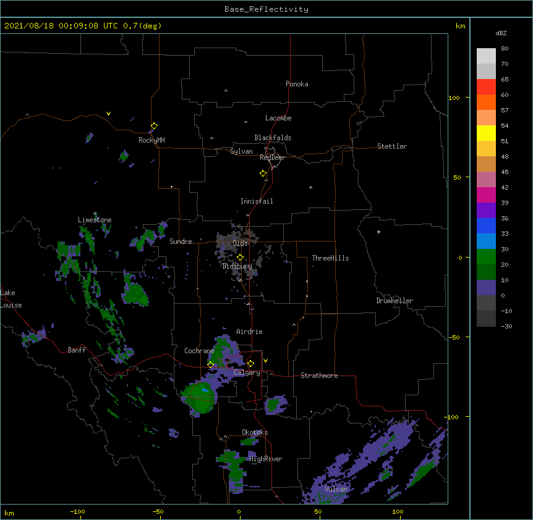
Task: Pick the light blue 33-30 dBZ swatch
Action: (x=486, y=241)
